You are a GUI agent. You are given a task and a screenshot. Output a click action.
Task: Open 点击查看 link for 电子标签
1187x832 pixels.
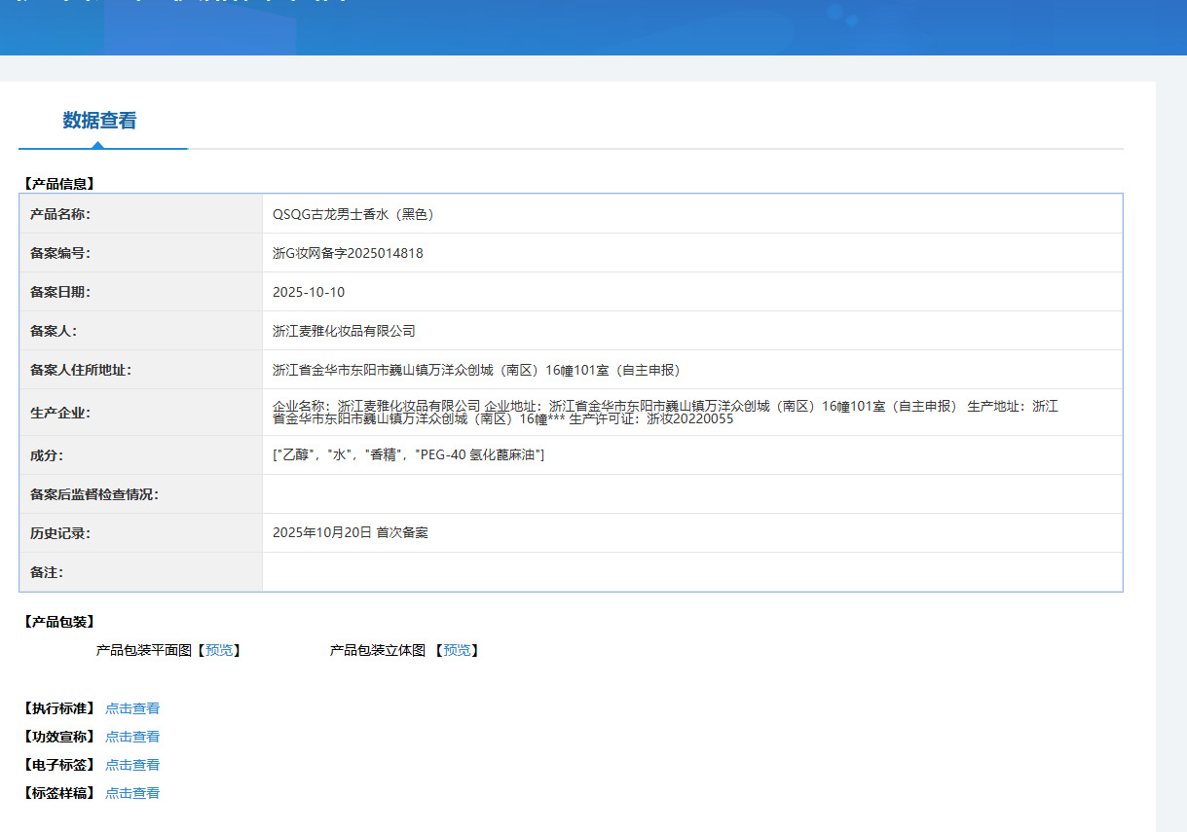[132, 765]
